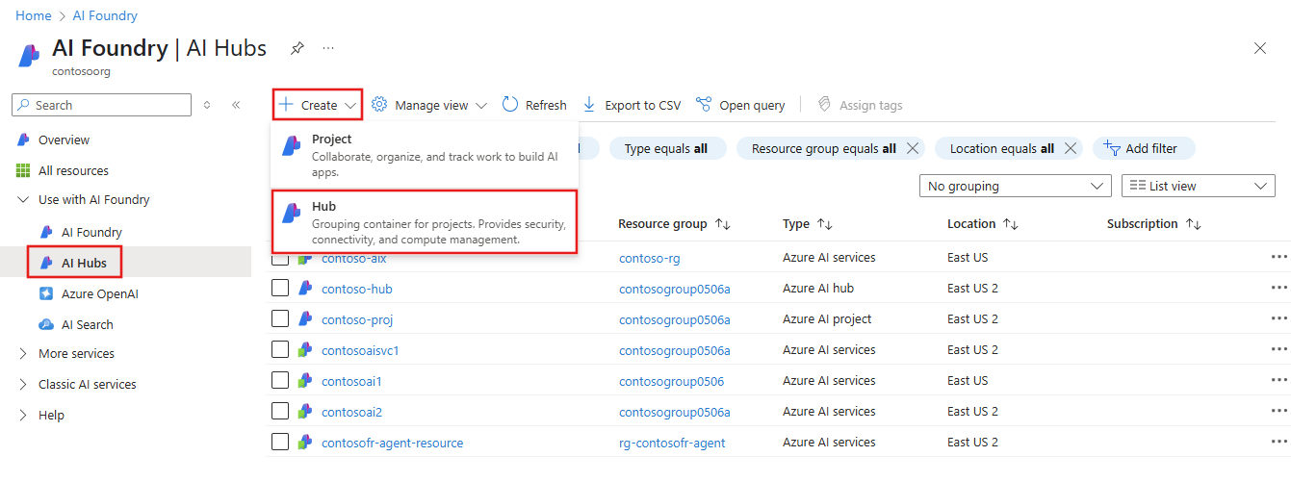The image size is (1291, 482).
Task: Open the ellipsis menu next to page title
Action: (x=328, y=48)
